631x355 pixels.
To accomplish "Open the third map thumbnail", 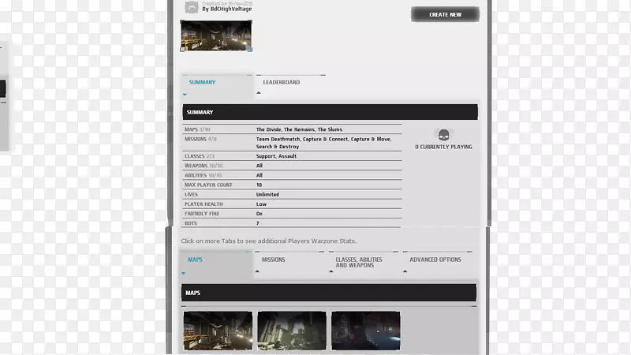I will click(366, 331).
